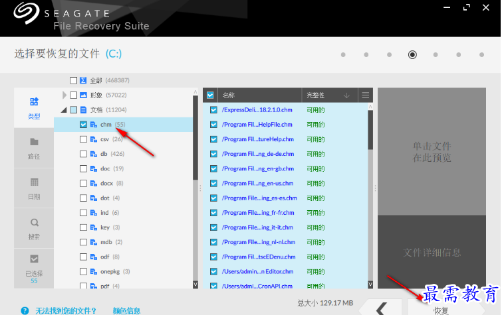Check the csv (26) checkbox

coord(83,139)
